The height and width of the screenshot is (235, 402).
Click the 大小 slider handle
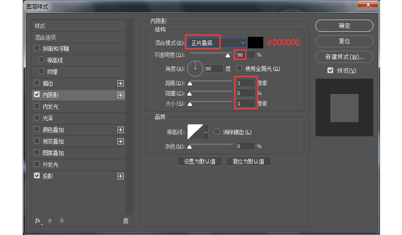[190, 104]
